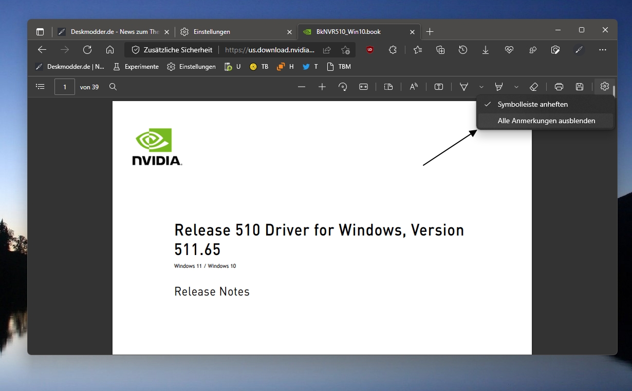The height and width of the screenshot is (391, 632).
Task: Go back to the previous page
Action: tap(42, 50)
